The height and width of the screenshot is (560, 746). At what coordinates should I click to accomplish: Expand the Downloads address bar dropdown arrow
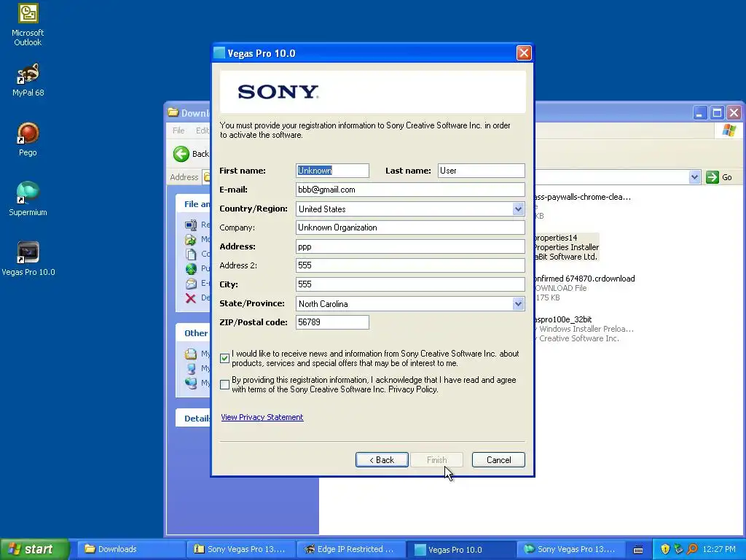pyautogui.click(x=694, y=177)
